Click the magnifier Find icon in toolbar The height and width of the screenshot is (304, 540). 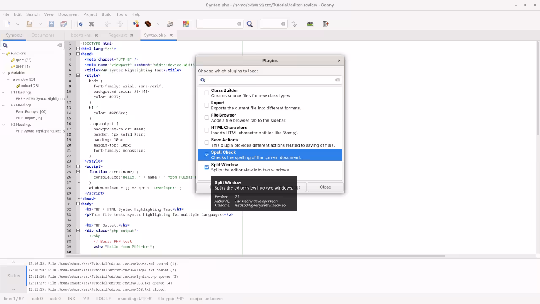tap(250, 24)
